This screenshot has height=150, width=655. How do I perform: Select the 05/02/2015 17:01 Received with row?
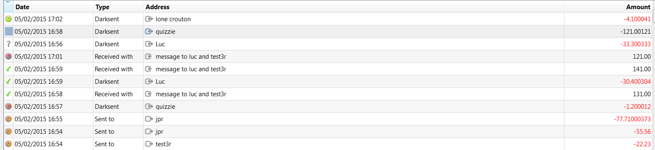328,56
